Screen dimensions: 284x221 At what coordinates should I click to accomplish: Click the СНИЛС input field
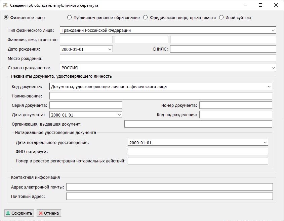(223, 49)
